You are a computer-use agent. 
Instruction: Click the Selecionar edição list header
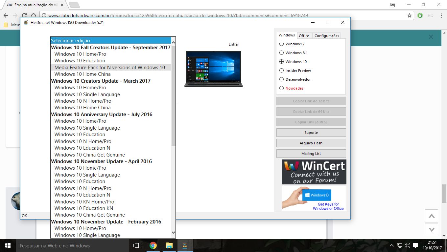[x=111, y=41]
